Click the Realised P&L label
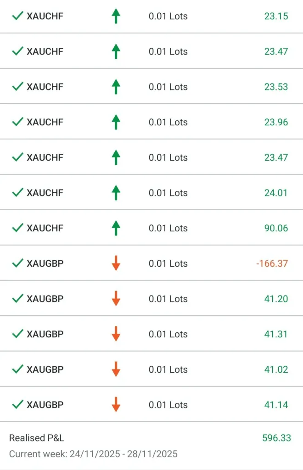Viewport: 303px width, 470px height. pyautogui.click(x=37, y=438)
